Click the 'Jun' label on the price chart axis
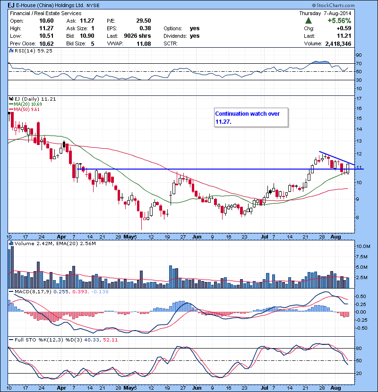 197,237
